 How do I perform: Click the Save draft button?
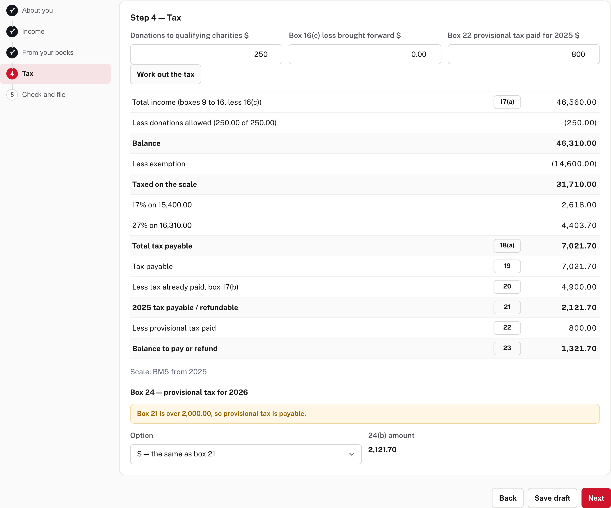coord(552,498)
